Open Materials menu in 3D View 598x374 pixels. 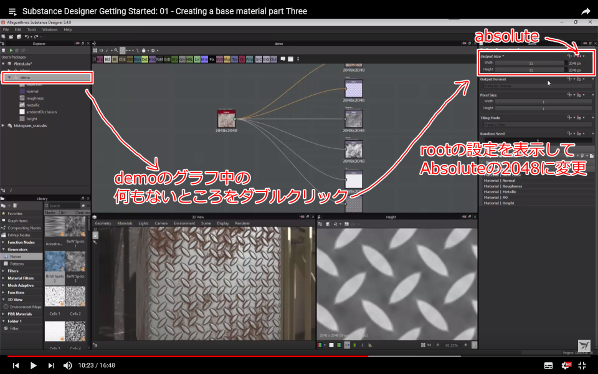[x=125, y=223]
